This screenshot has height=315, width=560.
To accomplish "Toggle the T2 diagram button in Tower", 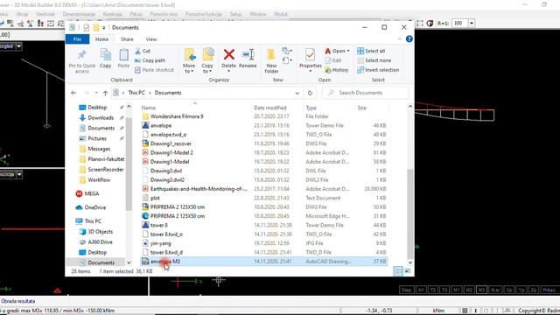I will tap(433, 290).
